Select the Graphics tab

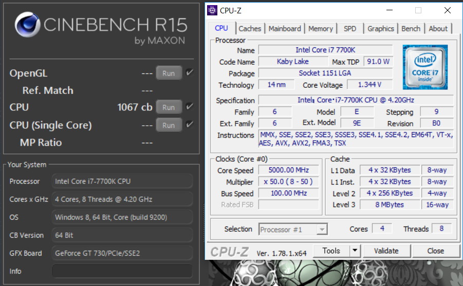[x=381, y=29]
